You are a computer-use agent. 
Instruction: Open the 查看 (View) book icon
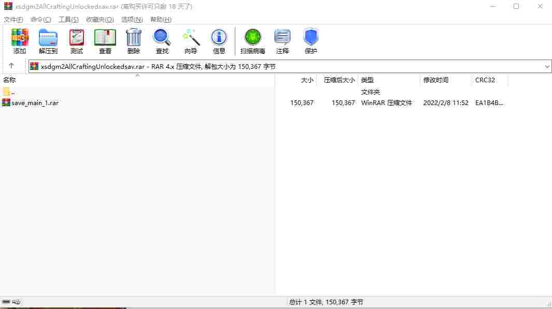pyautogui.click(x=105, y=41)
